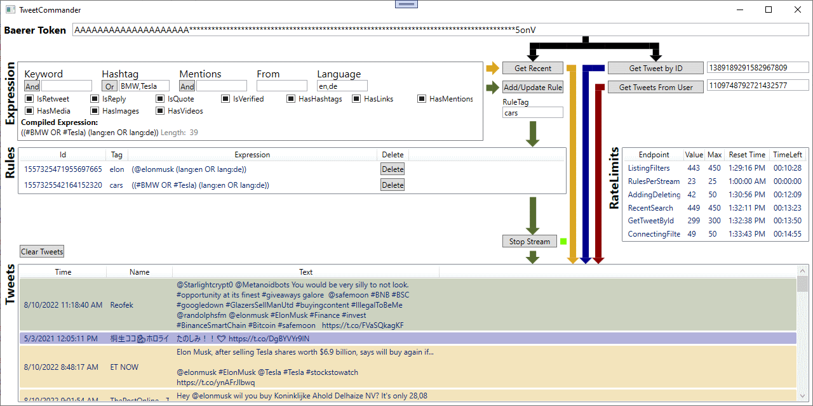Viewport: 813px width, 406px height.
Task: Toggle the Keyword And operator button
Action: [x=32, y=86]
